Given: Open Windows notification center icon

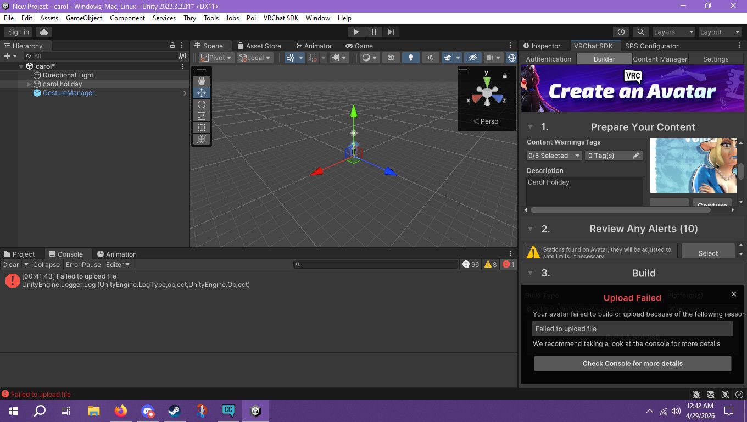Looking at the screenshot, I should click(x=729, y=410).
